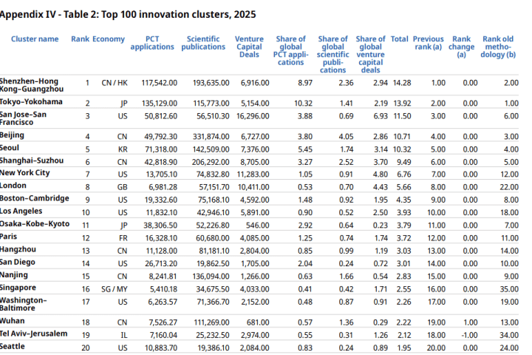Click the Previous rank (a) column header

(429, 43)
